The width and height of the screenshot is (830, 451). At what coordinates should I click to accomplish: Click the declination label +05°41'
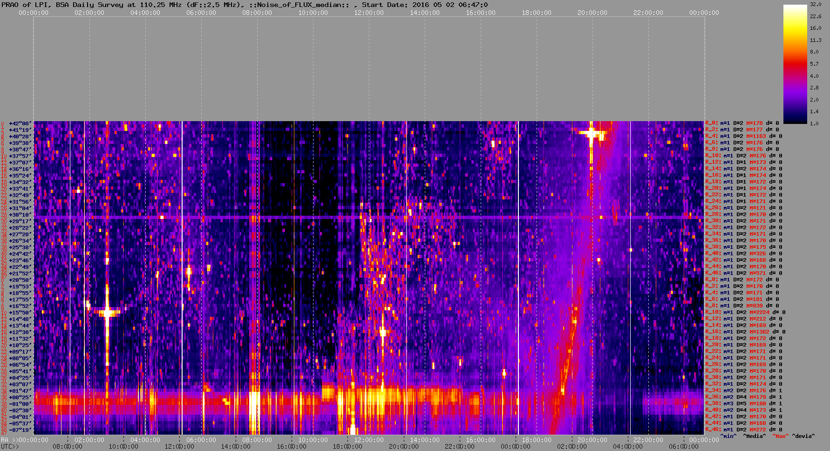(x=20, y=371)
